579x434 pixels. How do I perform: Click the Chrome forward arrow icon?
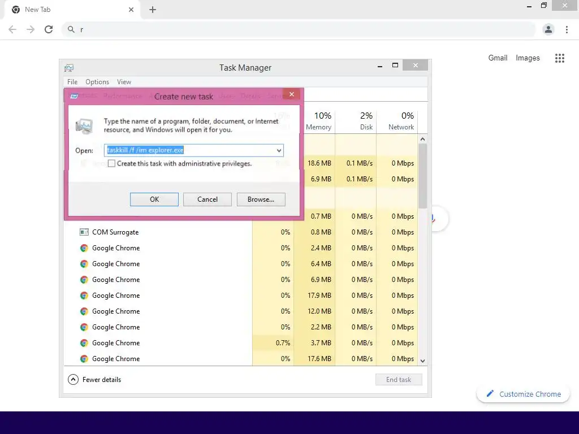click(31, 29)
